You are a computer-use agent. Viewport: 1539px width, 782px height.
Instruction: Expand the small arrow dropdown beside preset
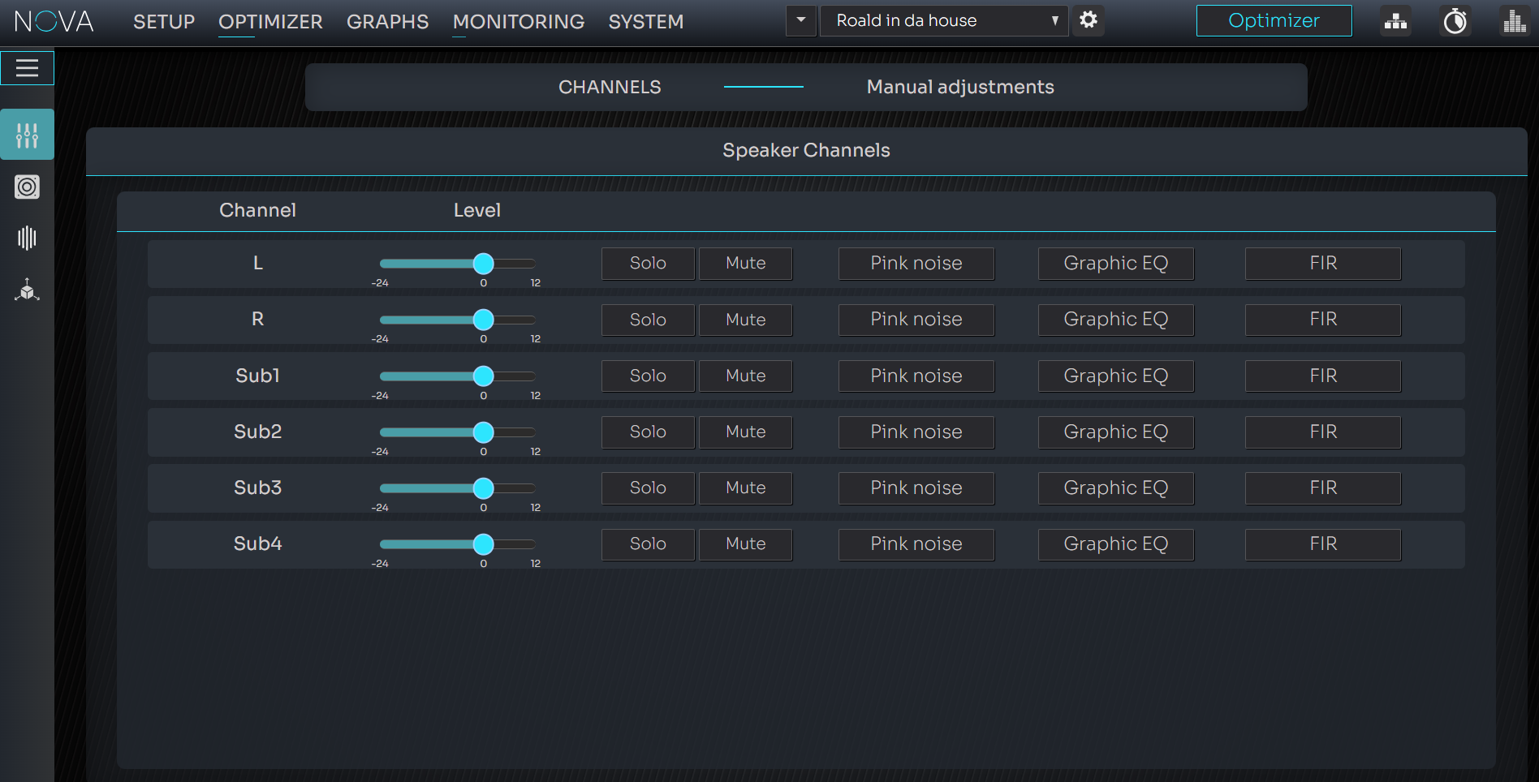pos(801,20)
